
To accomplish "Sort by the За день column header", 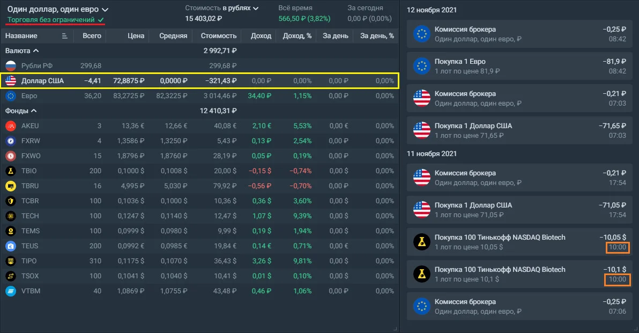I will pyautogui.click(x=336, y=36).
